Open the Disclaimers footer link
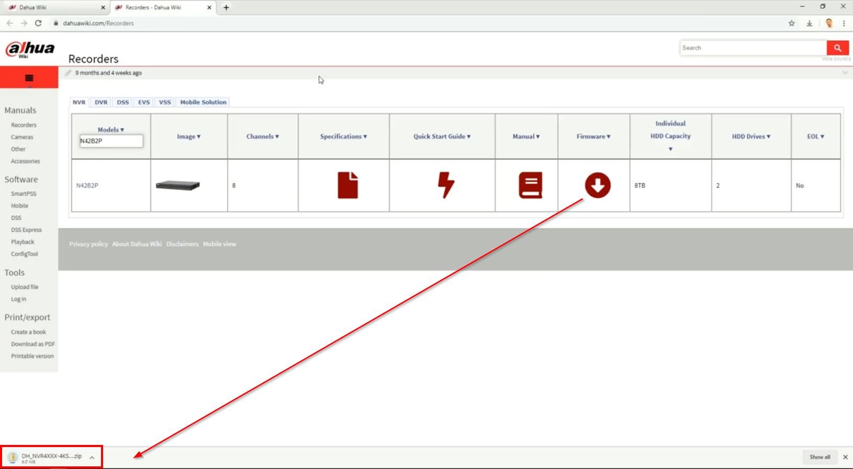The height and width of the screenshot is (469, 853). tap(183, 244)
